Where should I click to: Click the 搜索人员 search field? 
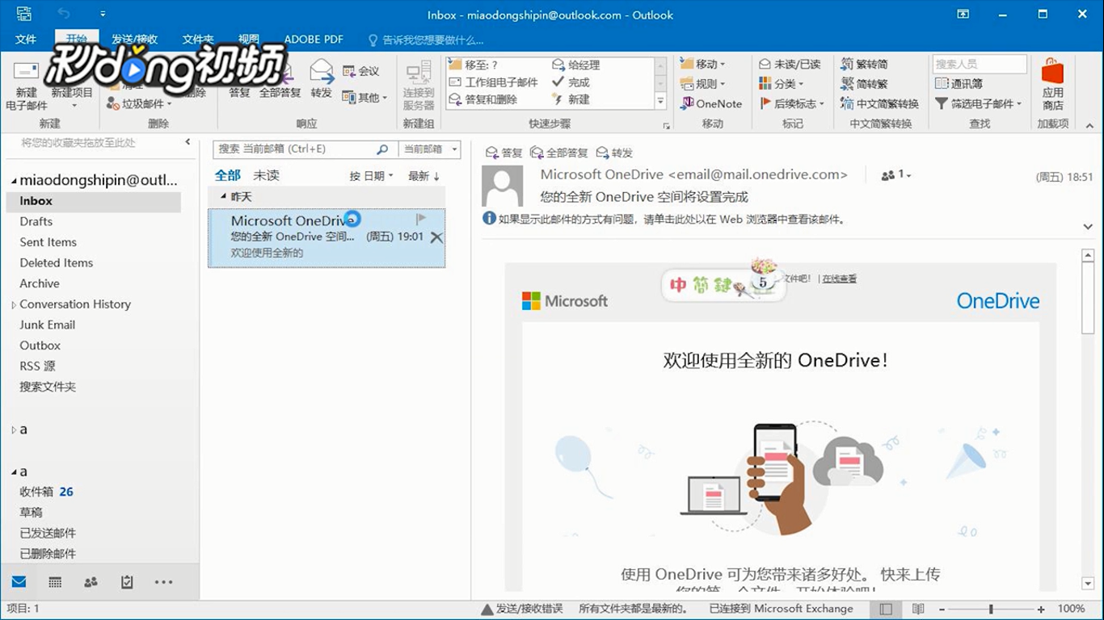(980, 64)
